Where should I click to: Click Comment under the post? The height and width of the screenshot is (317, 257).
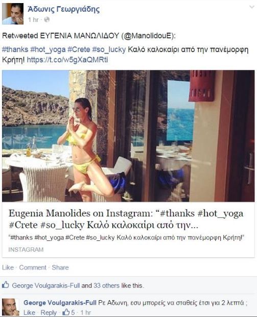pos(33,267)
